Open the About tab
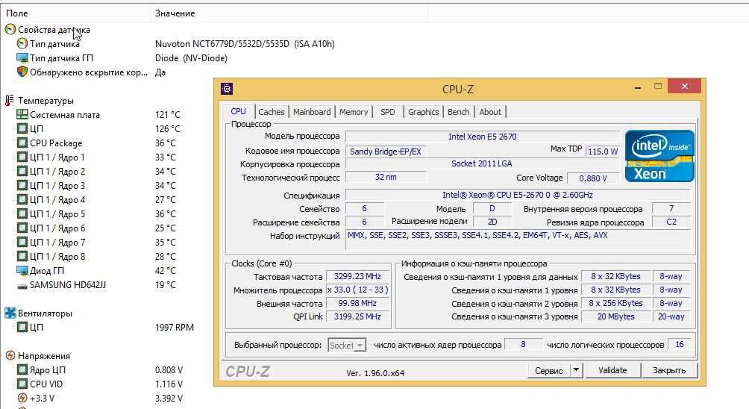 (x=490, y=112)
